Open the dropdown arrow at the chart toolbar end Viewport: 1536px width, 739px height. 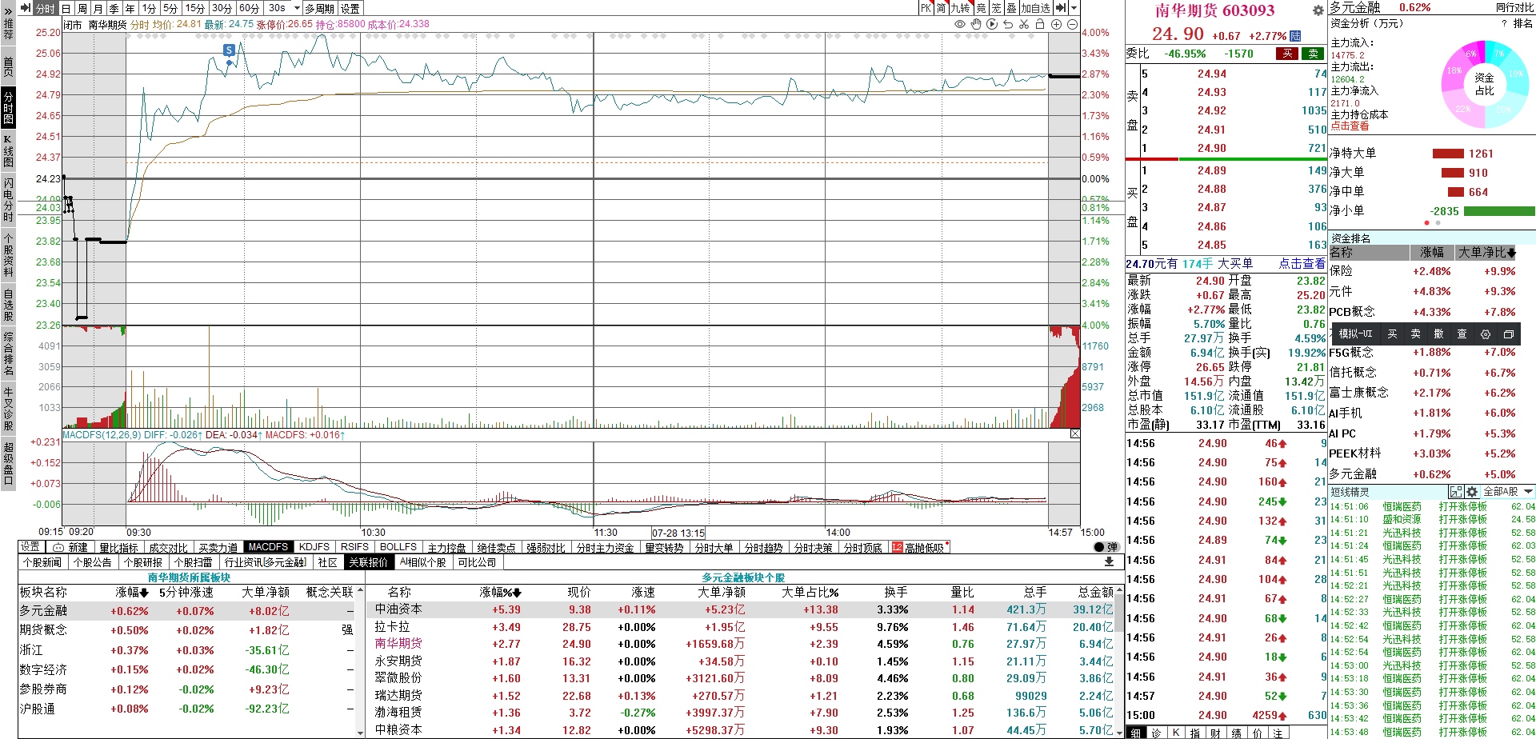(1074, 8)
